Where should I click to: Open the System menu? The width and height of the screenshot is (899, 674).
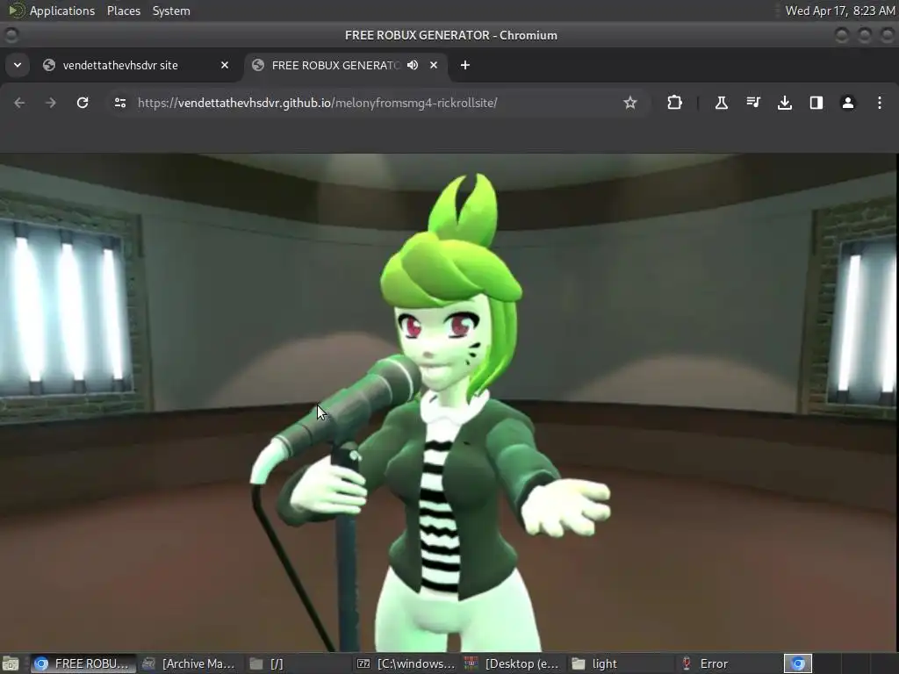171,11
